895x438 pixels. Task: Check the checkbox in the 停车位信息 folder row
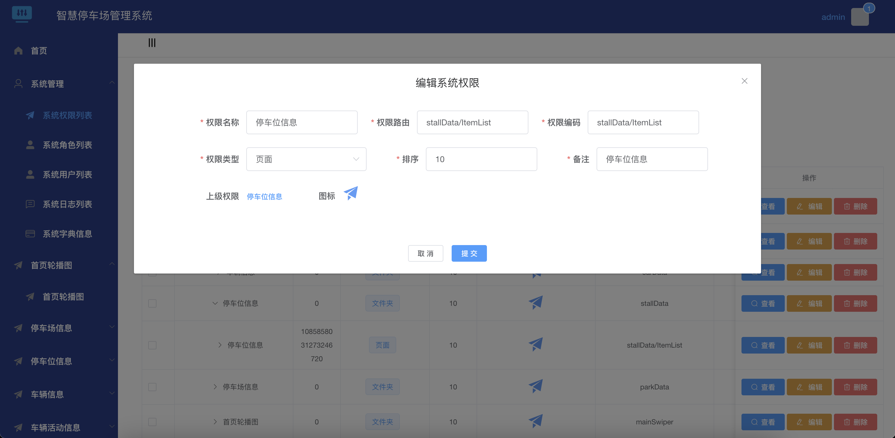tap(152, 303)
